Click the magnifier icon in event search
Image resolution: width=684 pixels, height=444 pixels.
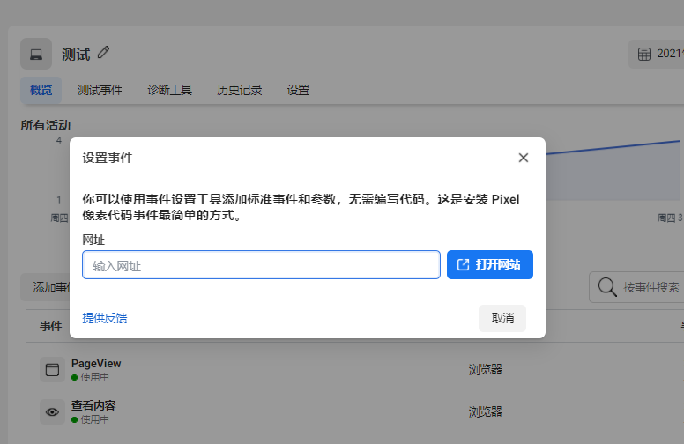pos(607,287)
